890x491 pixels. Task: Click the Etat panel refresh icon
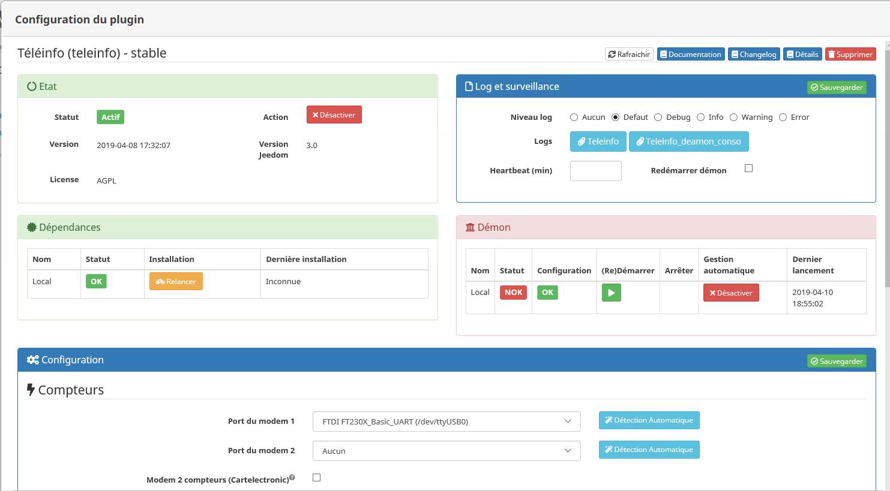point(32,86)
